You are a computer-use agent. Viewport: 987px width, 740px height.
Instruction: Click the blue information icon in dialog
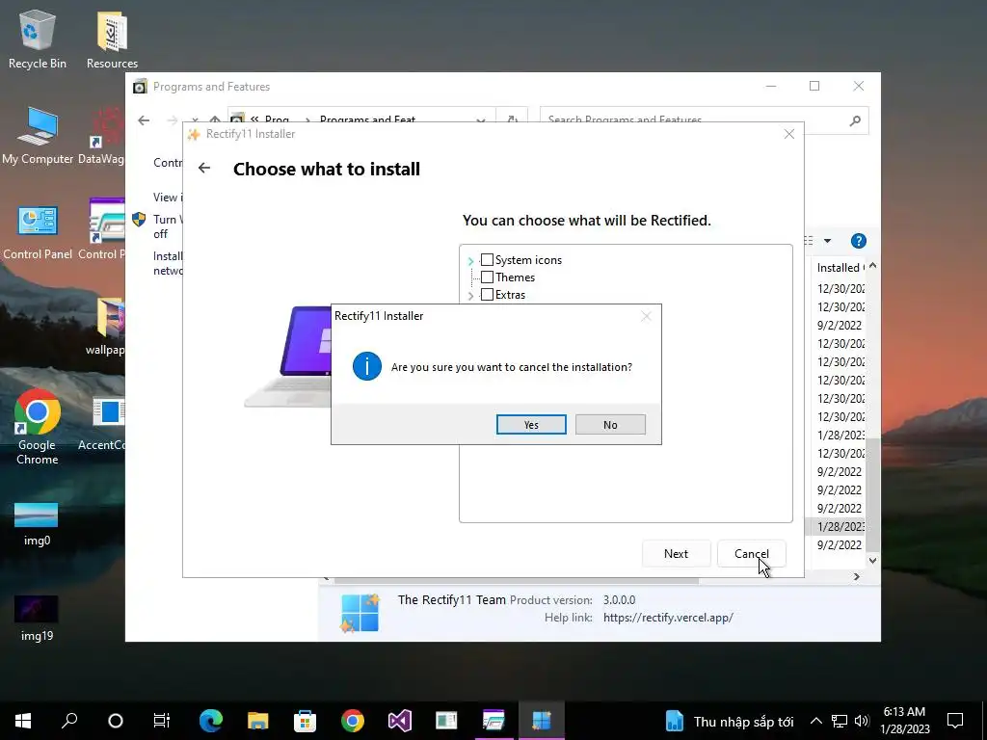[x=367, y=366]
